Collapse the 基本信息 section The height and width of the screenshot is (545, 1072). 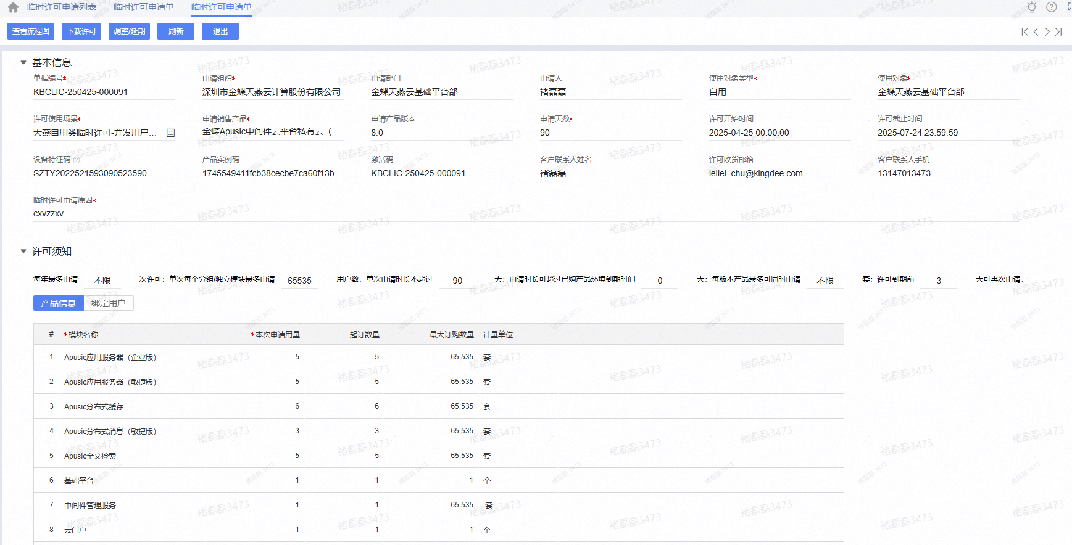point(23,62)
